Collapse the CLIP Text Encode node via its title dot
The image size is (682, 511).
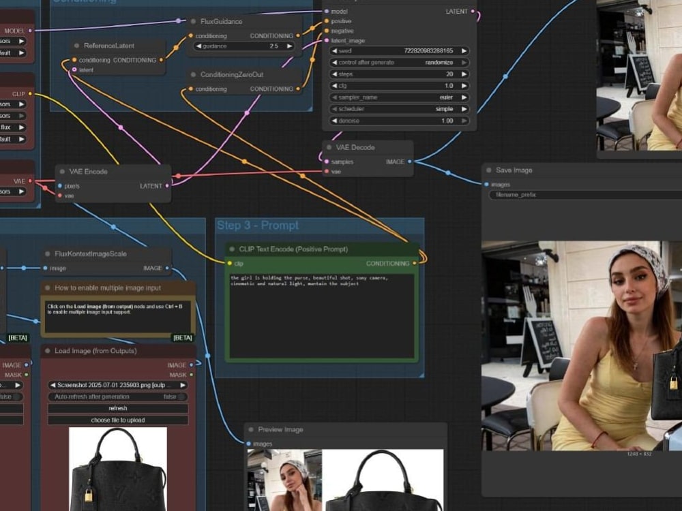click(232, 249)
